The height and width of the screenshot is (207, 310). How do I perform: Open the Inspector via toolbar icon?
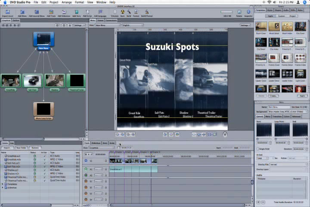click(248, 12)
